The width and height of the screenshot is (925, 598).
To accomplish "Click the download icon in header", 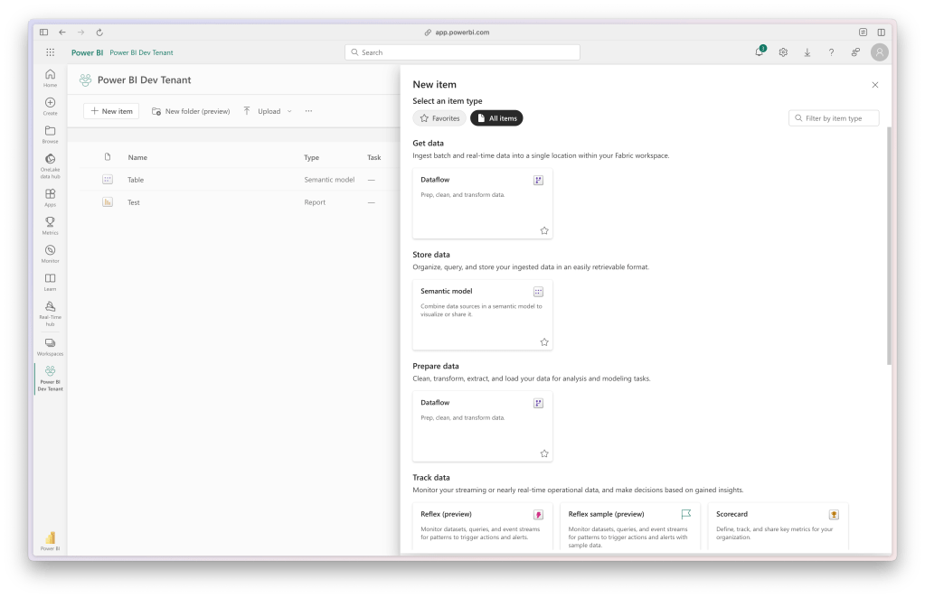I will (807, 52).
